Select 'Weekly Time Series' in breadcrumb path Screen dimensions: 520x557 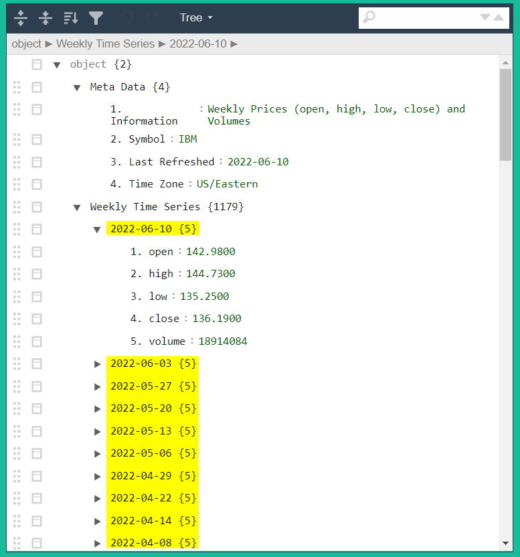[105, 44]
